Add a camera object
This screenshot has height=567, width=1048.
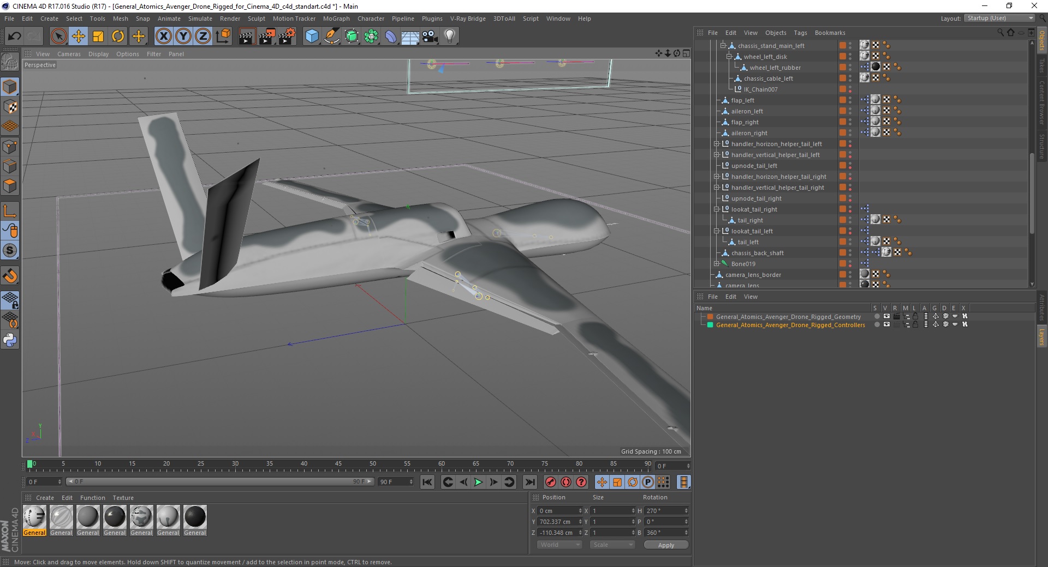(430, 37)
